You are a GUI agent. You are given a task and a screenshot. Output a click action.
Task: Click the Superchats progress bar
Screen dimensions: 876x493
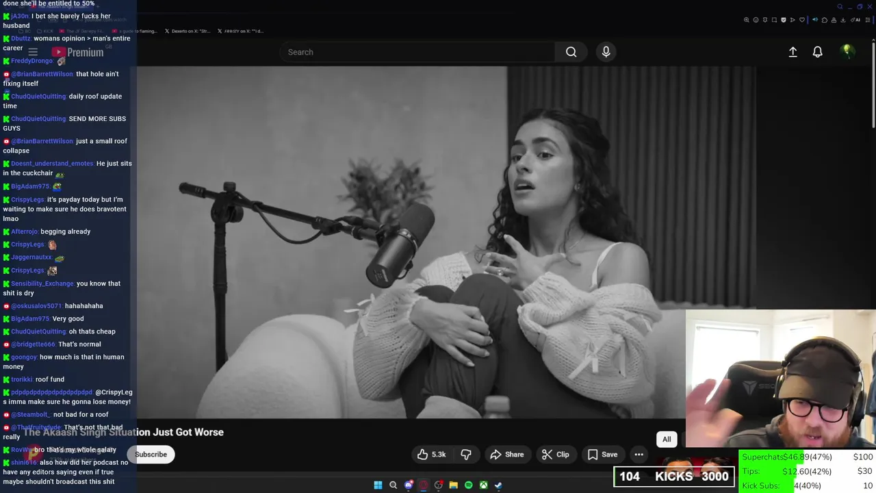808,457
